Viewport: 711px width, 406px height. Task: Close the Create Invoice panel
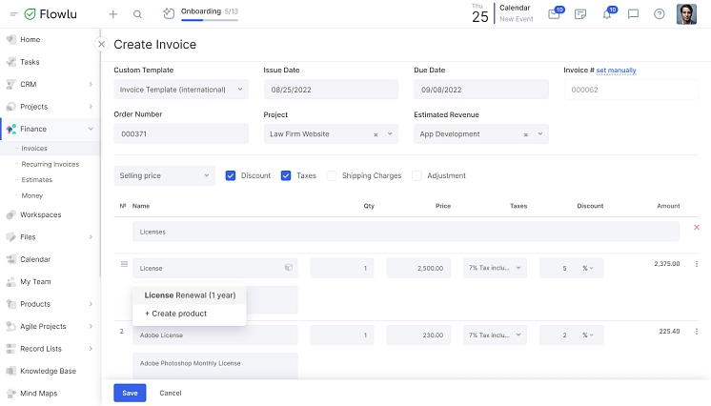[102, 44]
